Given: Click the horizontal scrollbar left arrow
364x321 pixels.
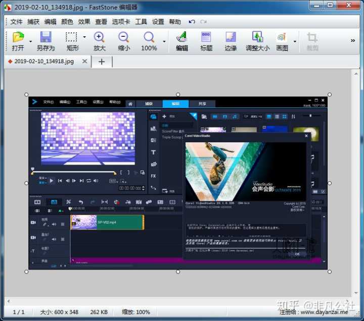Looking at the screenshot, I should pyautogui.click(x=9, y=301).
